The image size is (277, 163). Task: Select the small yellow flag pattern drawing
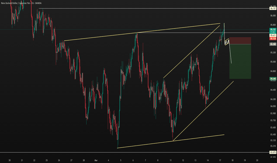[227, 42]
